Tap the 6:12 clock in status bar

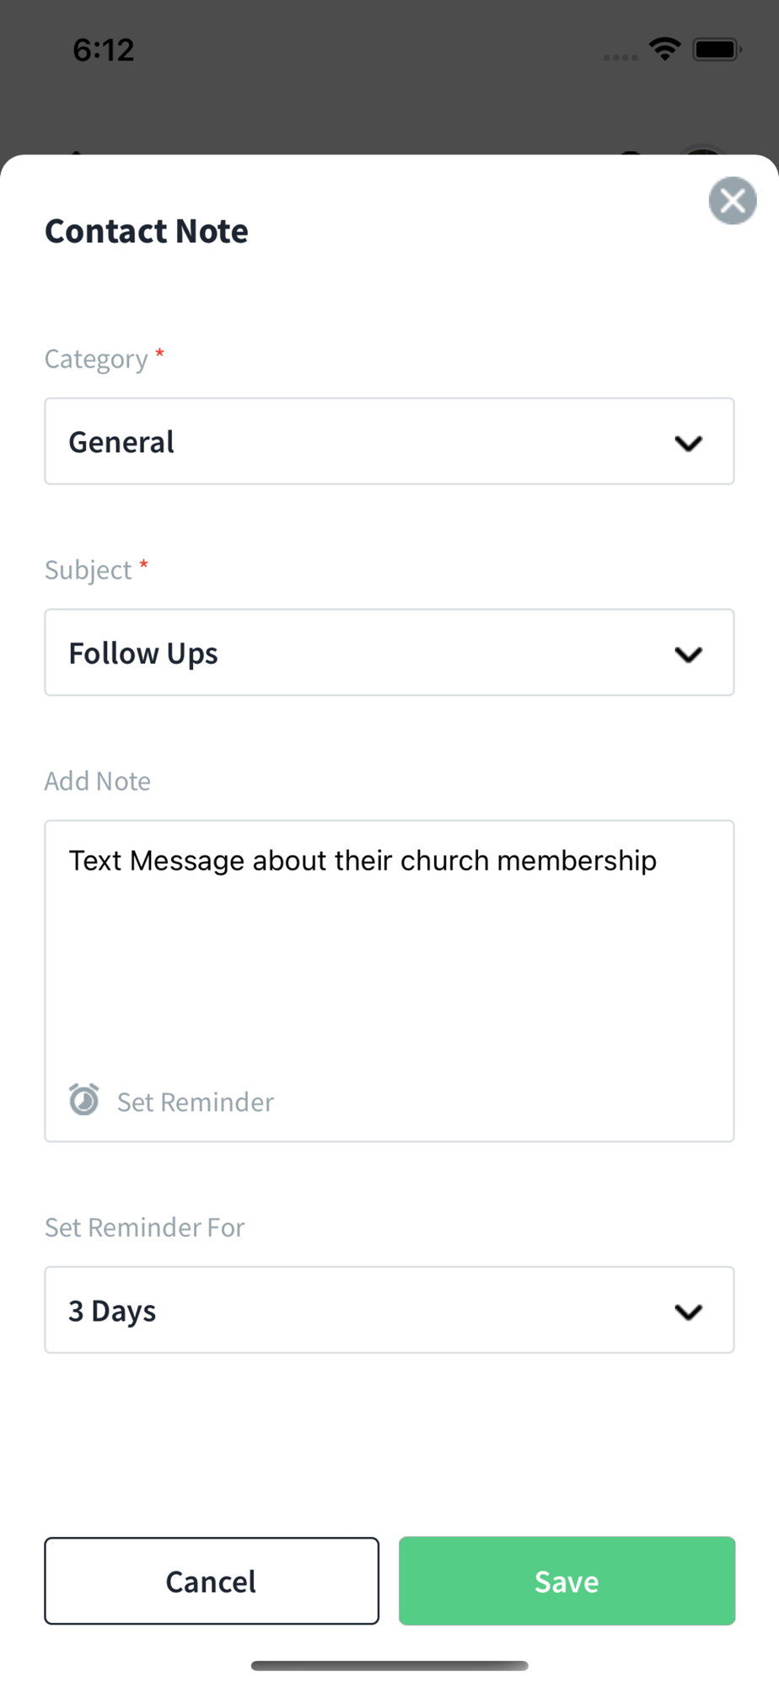pos(103,50)
